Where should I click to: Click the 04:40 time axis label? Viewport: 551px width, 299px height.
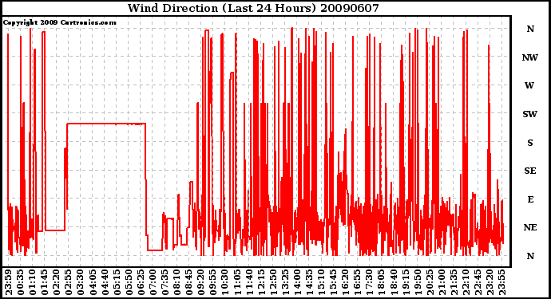click(x=105, y=282)
